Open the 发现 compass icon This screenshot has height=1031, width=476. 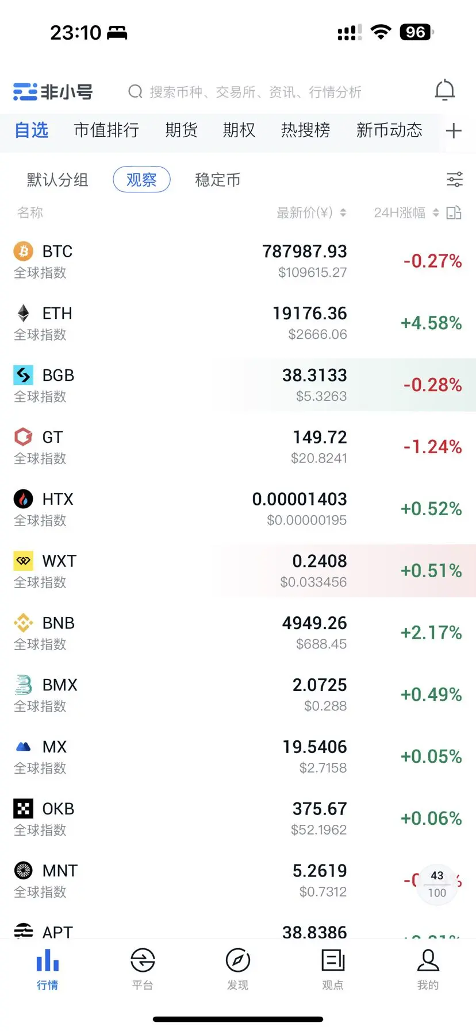click(237, 968)
